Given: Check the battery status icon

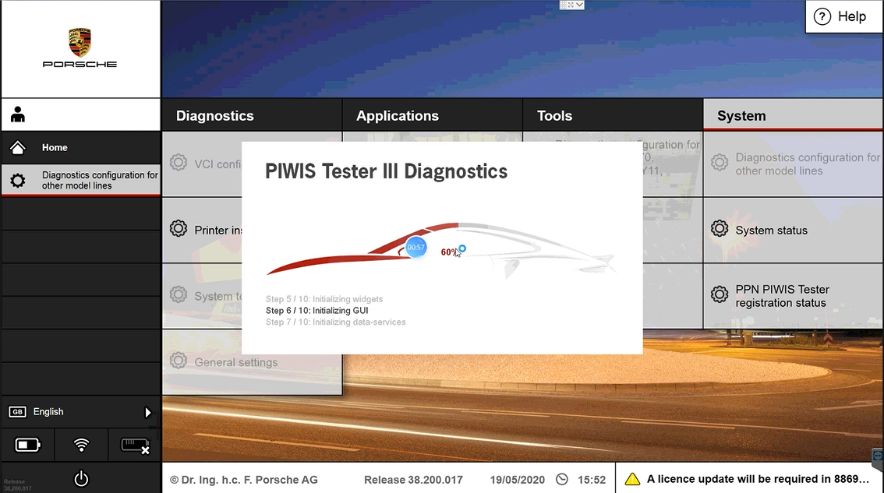Looking at the screenshot, I should (x=27, y=445).
